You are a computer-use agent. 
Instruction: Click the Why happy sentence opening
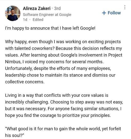(16, 42)
